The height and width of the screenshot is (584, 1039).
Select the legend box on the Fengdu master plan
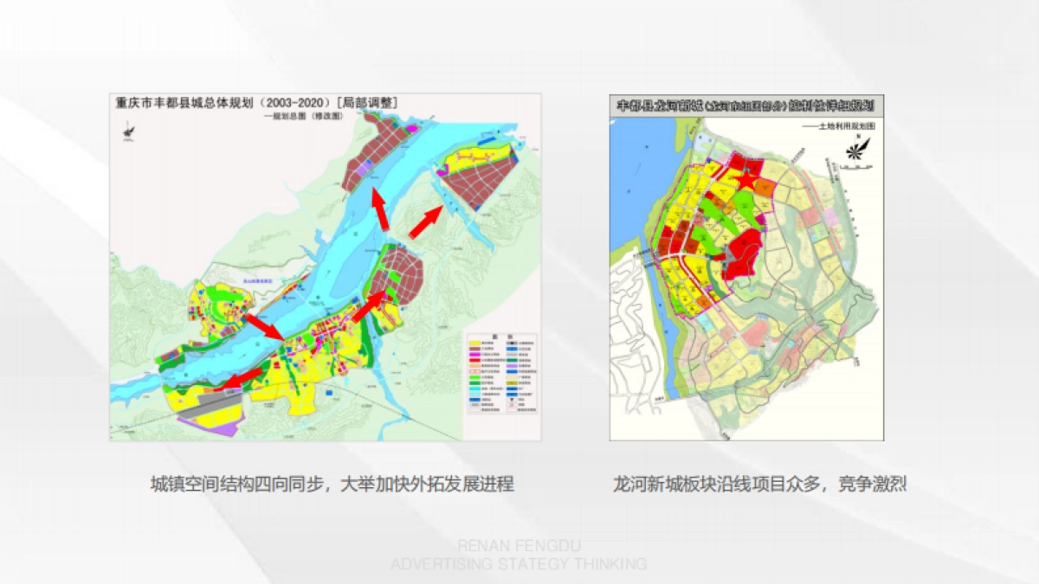tap(502, 375)
